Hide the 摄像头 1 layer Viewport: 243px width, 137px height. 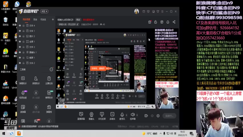coord(20,52)
